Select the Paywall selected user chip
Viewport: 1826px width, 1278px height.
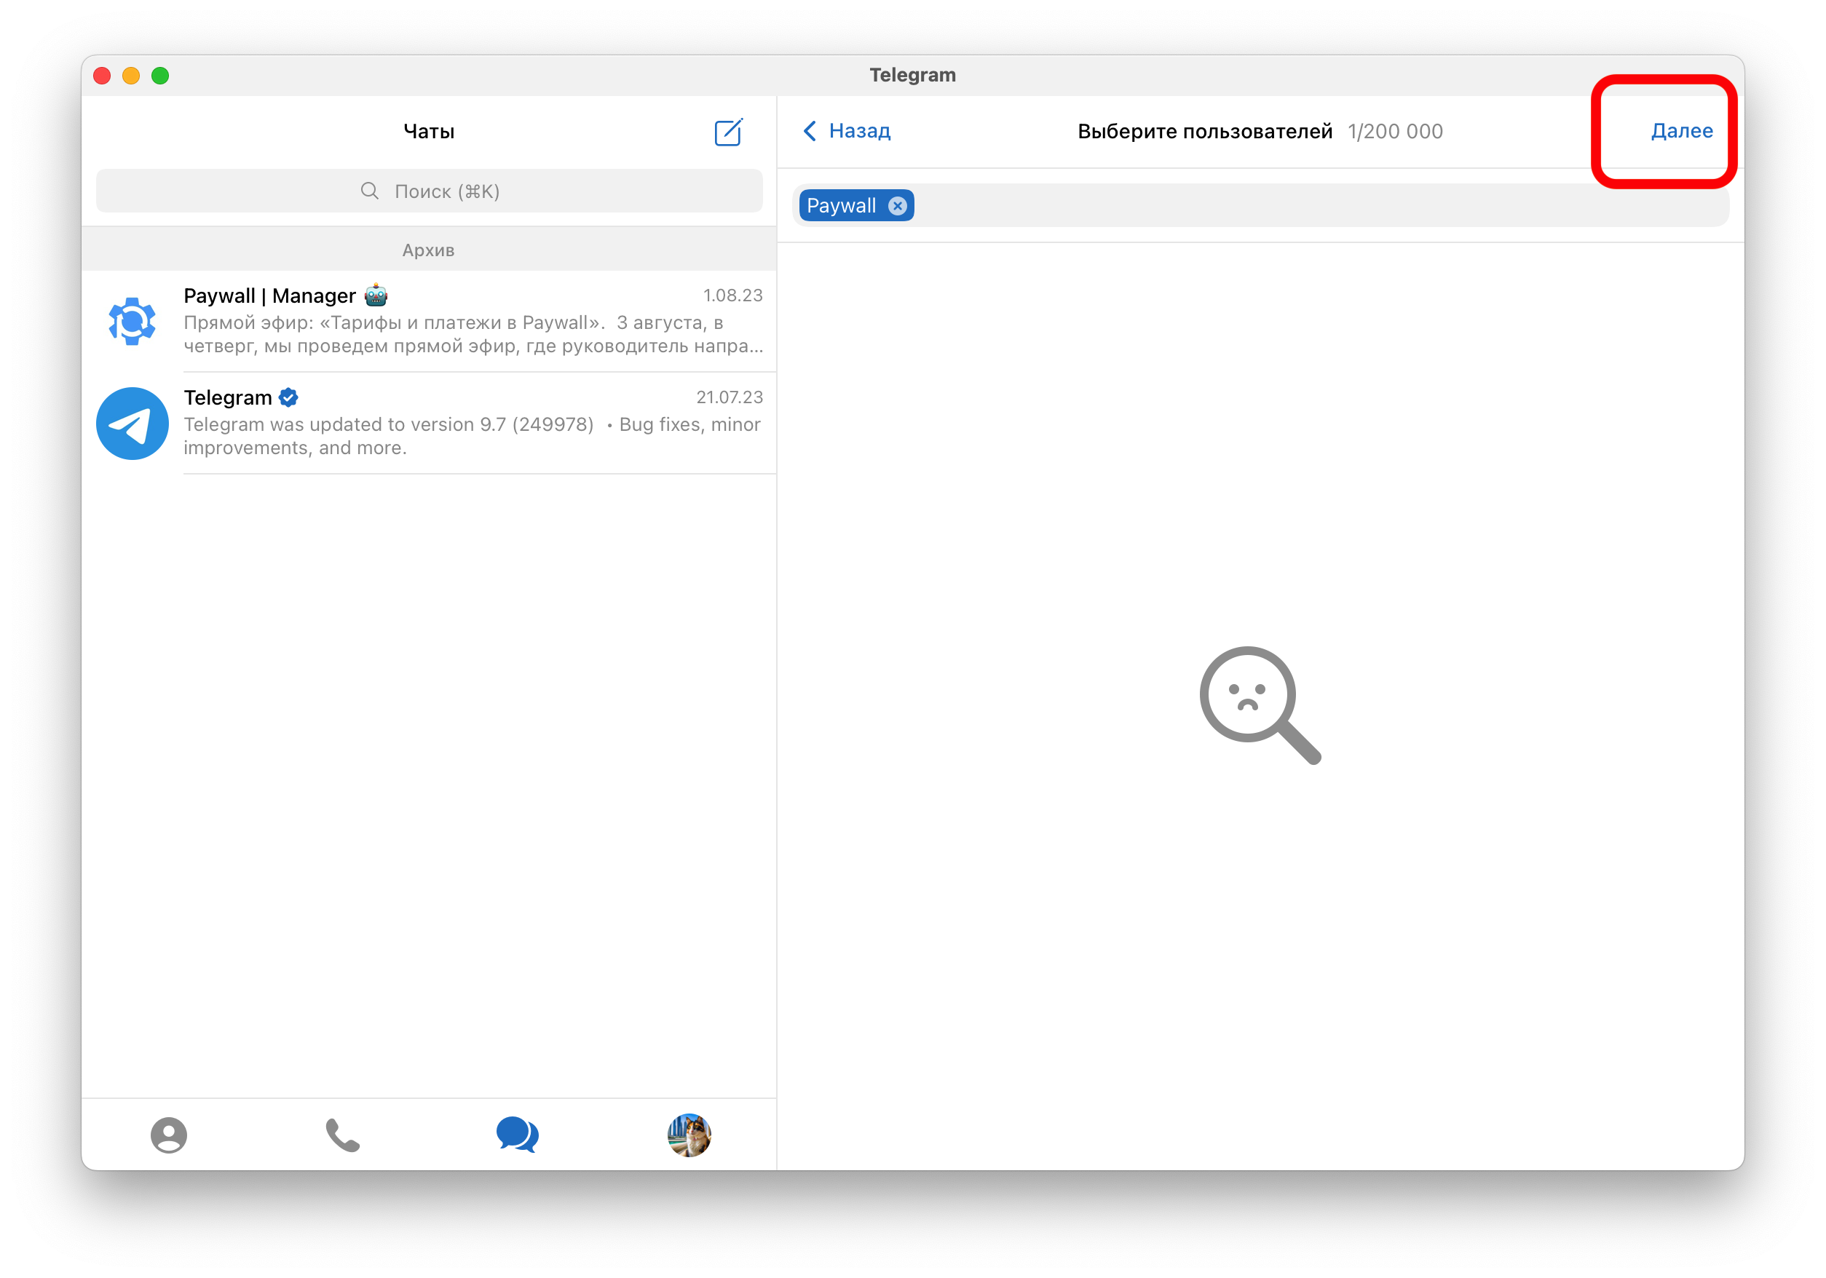pos(842,206)
